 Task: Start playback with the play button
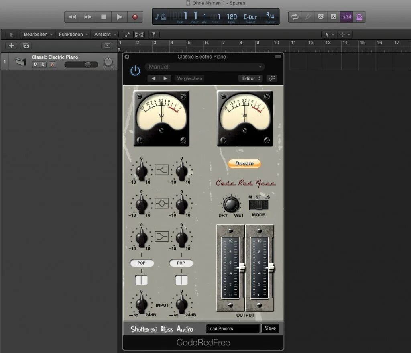click(x=119, y=17)
